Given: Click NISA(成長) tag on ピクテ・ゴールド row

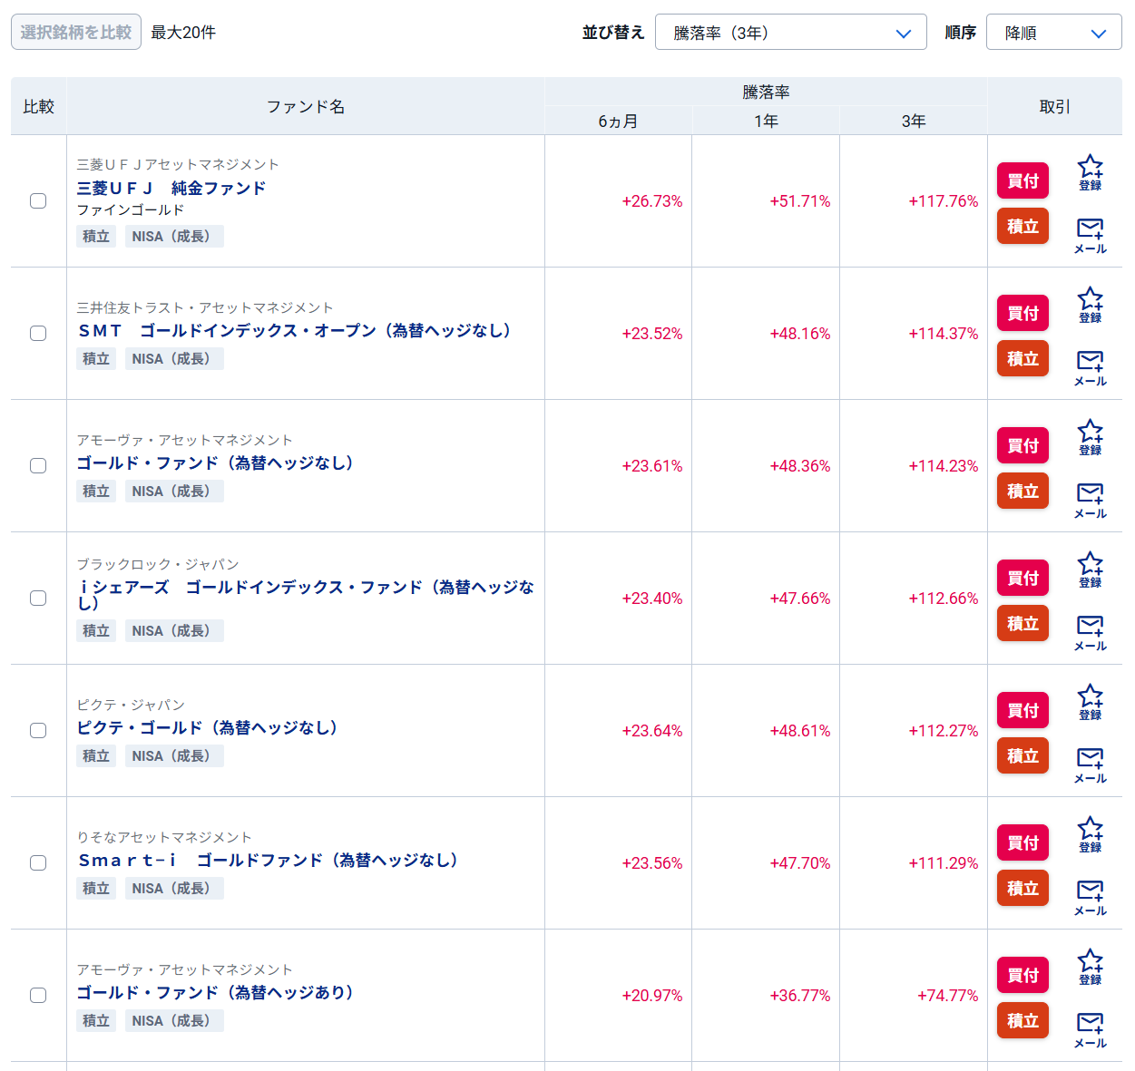Looking at the screenshot, I should point(174,756).
